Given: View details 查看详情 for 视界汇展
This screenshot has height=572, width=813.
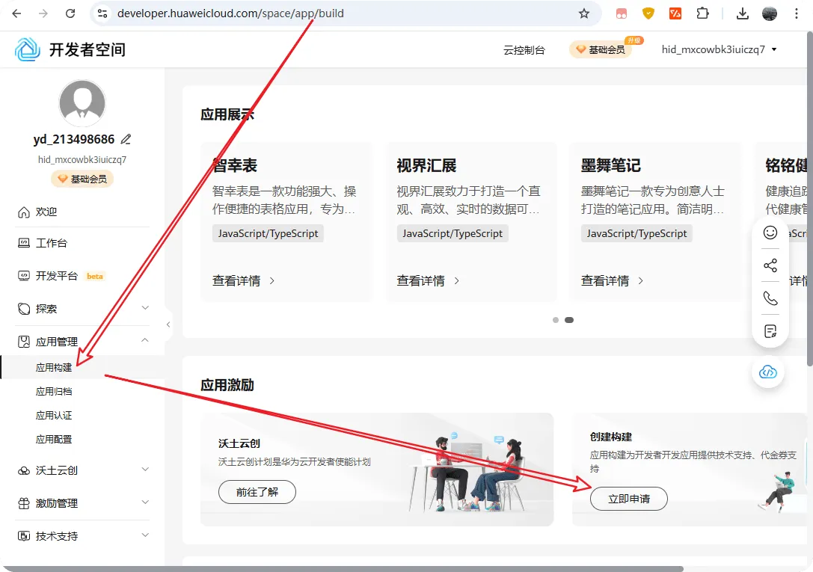Looking at the screenshot, I should [x=428, y=281].
